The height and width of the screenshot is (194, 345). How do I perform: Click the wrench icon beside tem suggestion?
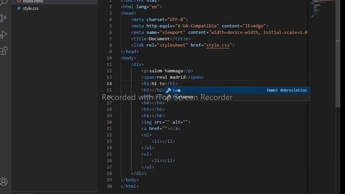point(169,91)
